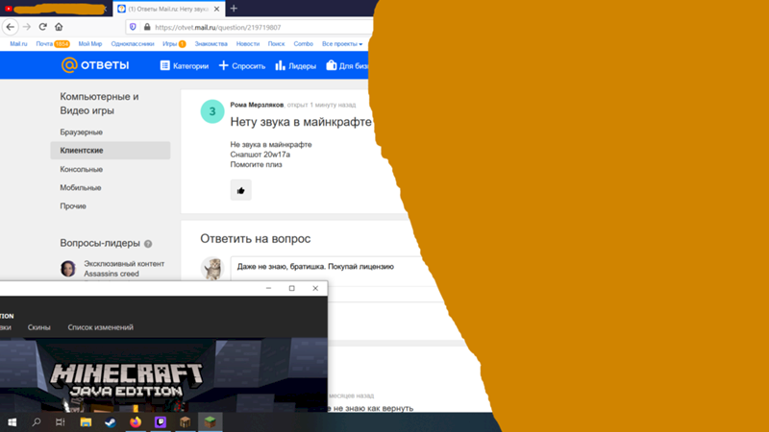Image resolution: width=769 pixels, height=432 pixels.
Task: Expand the Все проекты dropdown
Action: tap(341, 43)
